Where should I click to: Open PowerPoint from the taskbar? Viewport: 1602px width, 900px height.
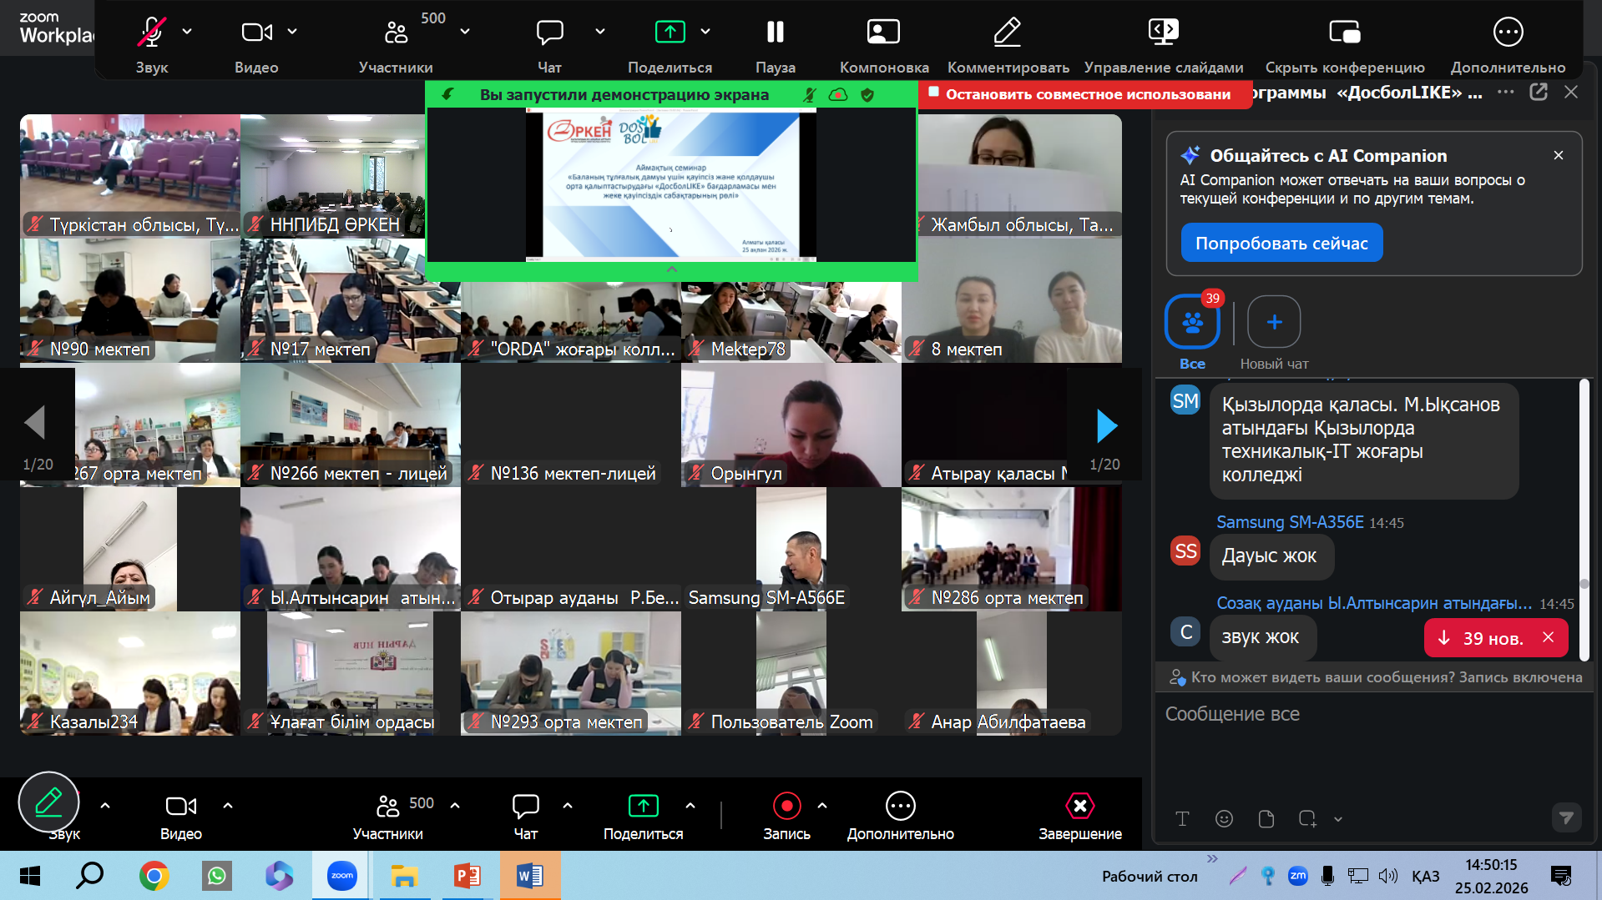(x=467, y=876)
